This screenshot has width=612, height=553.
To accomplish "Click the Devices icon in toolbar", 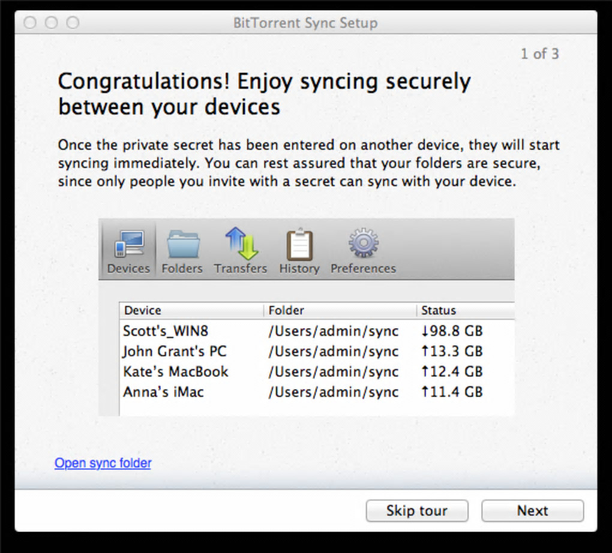I will 128,244.
